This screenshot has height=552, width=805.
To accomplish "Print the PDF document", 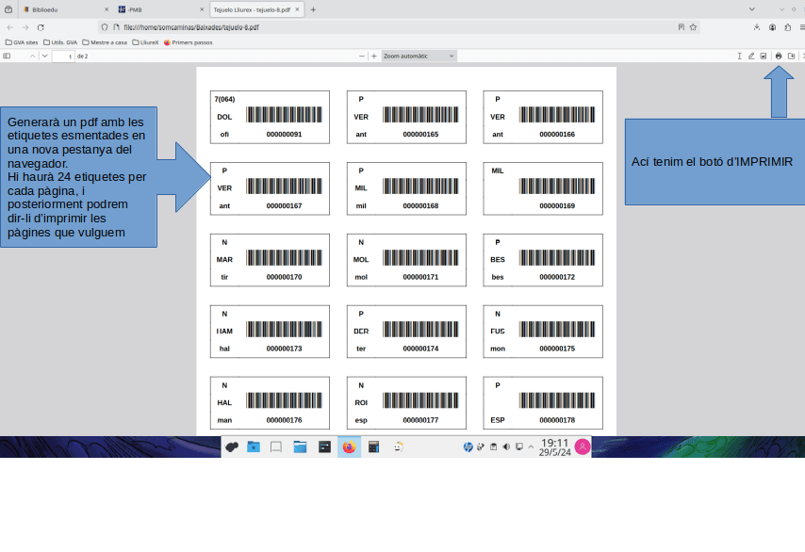I will (779, 56).
